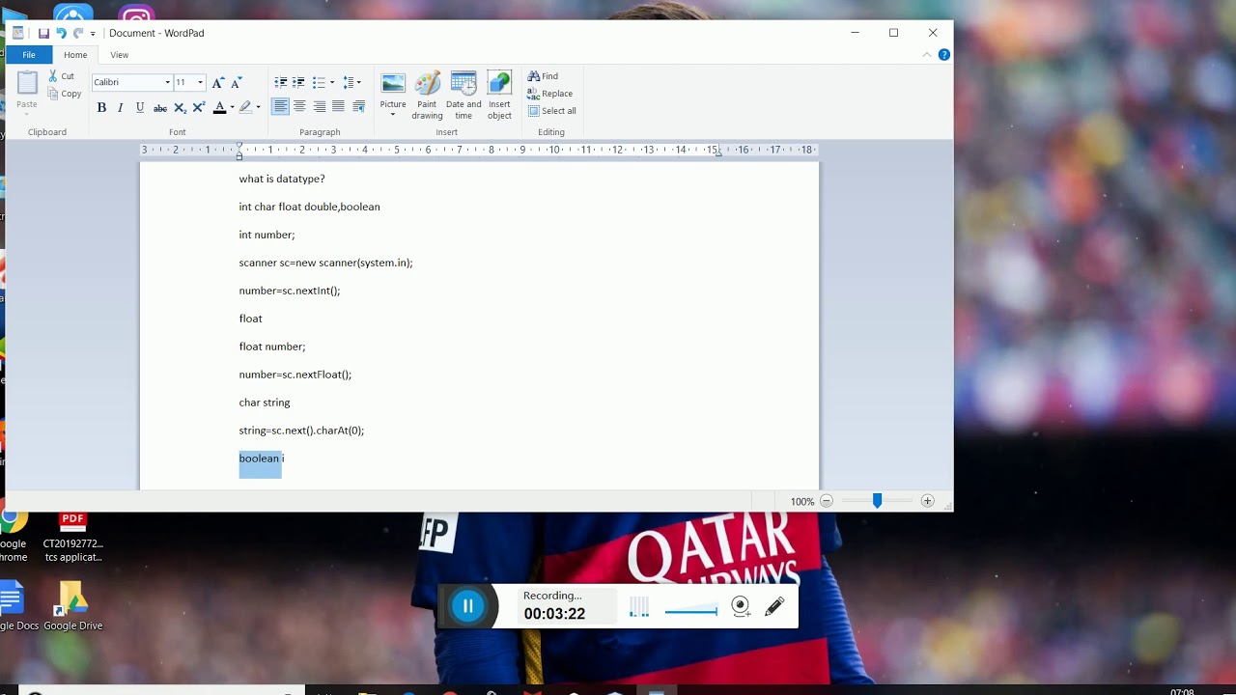Undo the last action

tap(61, 33)
